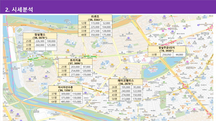Click the 잠실주공5단지 table header
This screenshot has width=216, height=121.
167,49
